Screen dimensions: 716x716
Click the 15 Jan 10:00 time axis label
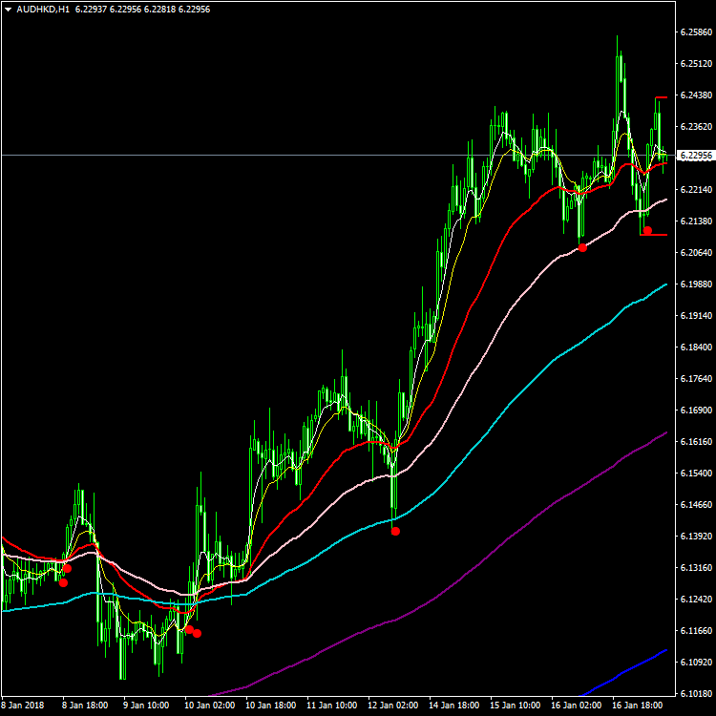[x=516, y=705]
